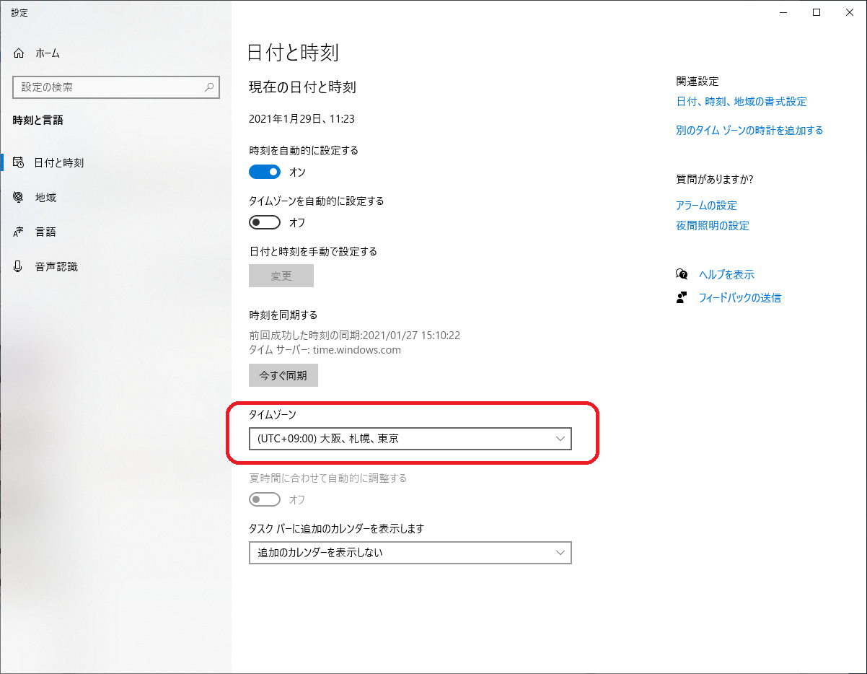The height and width of the screenshot is (674, 867).
Task: Click the 地域 globe icon
Action: [x=19, y=197]
